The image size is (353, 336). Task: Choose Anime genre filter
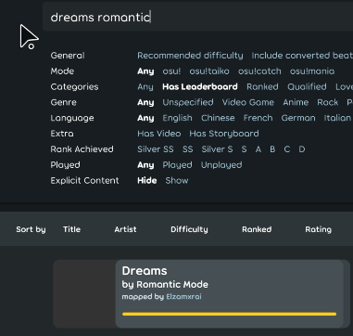point(296,102)
